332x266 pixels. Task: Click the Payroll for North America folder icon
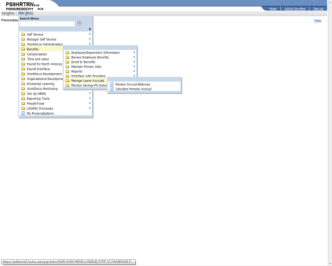point(23,64)
